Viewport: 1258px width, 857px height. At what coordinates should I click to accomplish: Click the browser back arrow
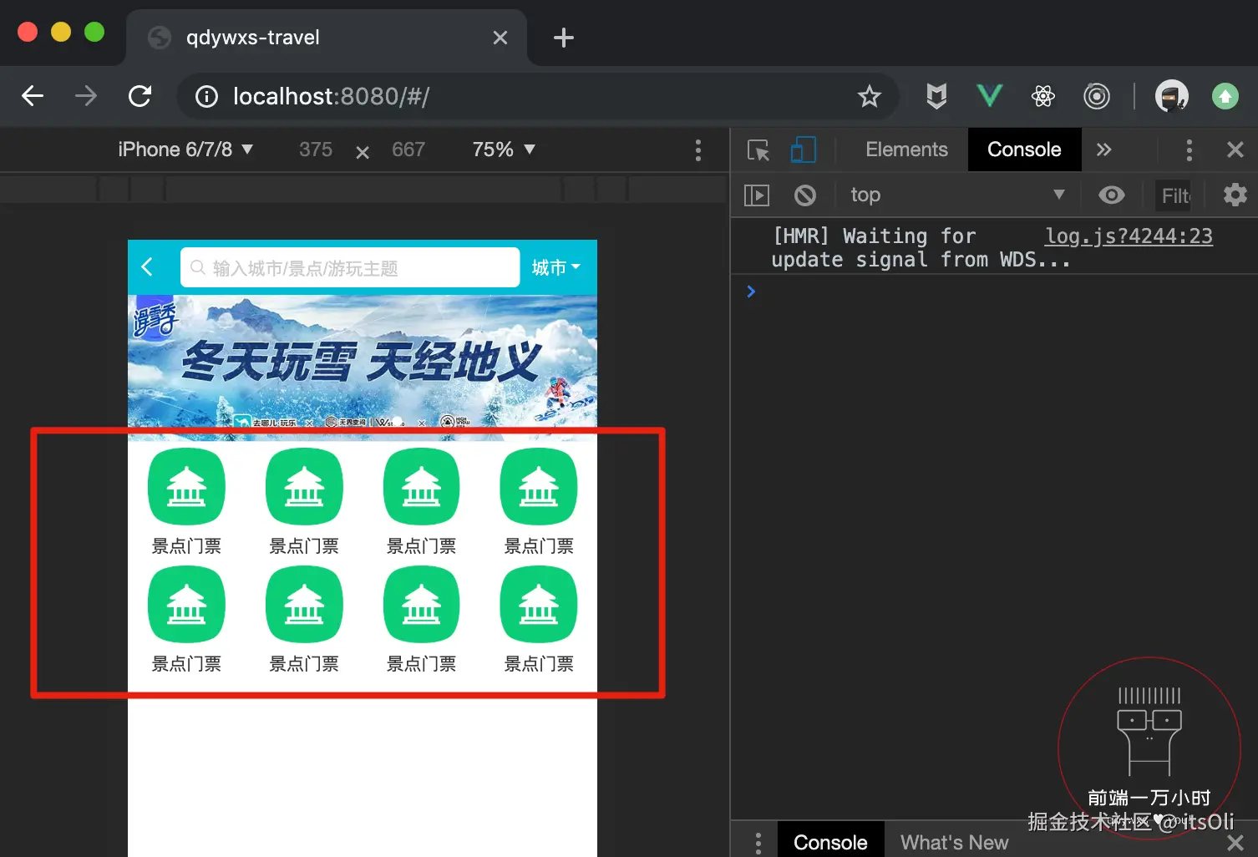pos(33,96)
